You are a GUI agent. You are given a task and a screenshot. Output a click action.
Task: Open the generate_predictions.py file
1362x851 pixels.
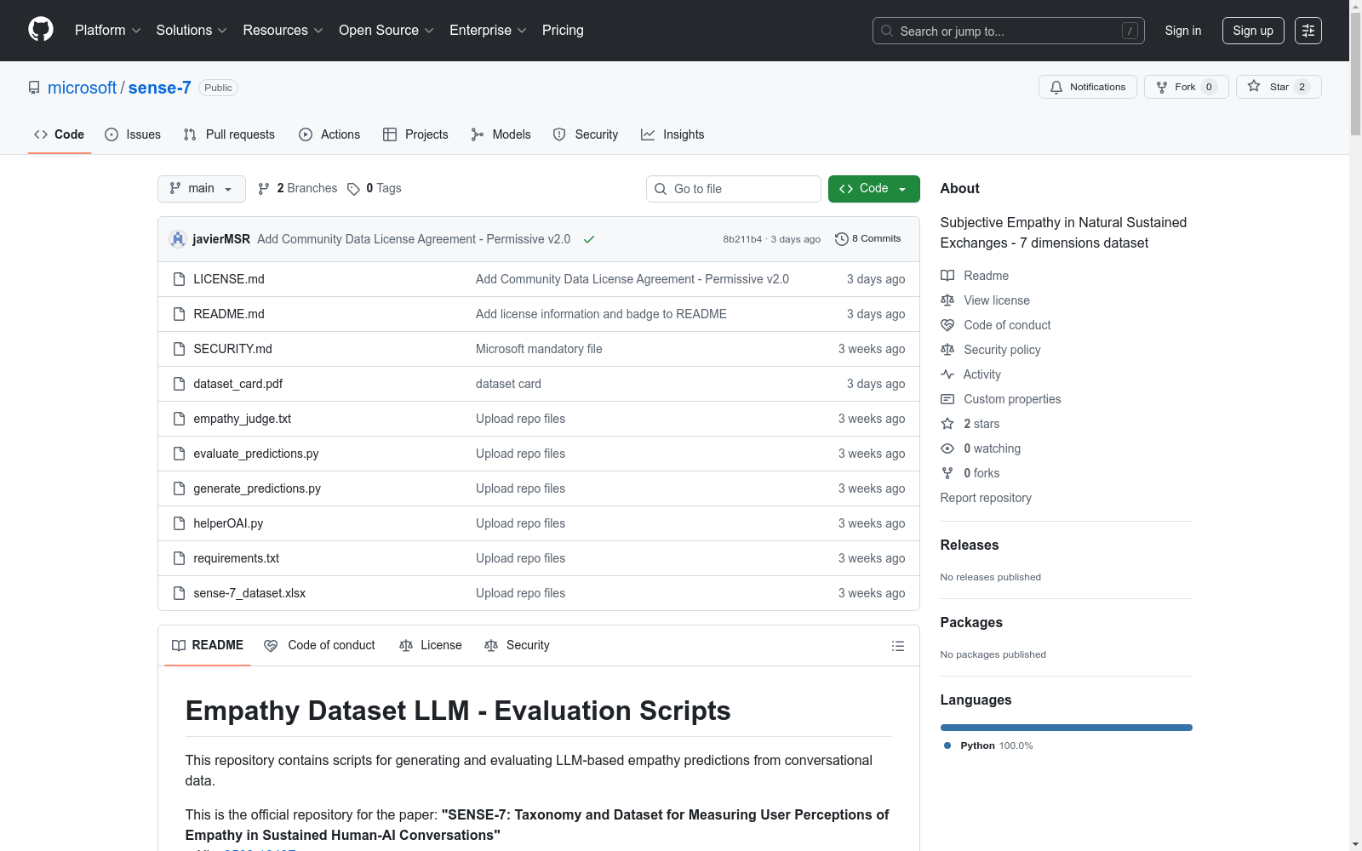click(257, 488)
